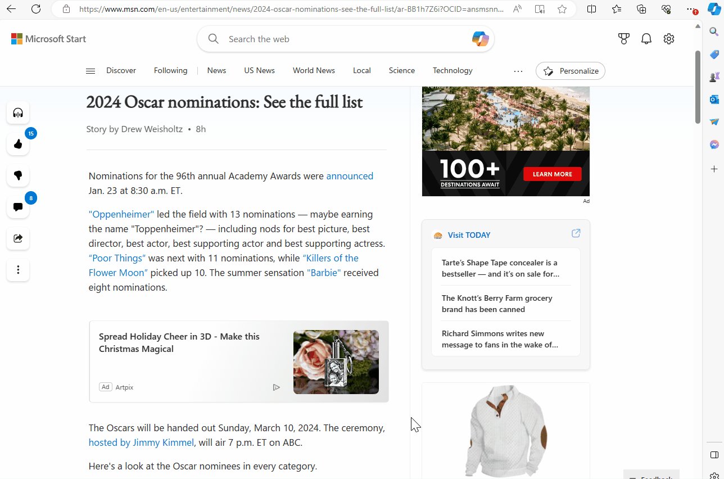Image resolution: width=724 pixels, height=479 pixels.
Task: Share the article arrow icon
Action: click(x=18, y=238)
